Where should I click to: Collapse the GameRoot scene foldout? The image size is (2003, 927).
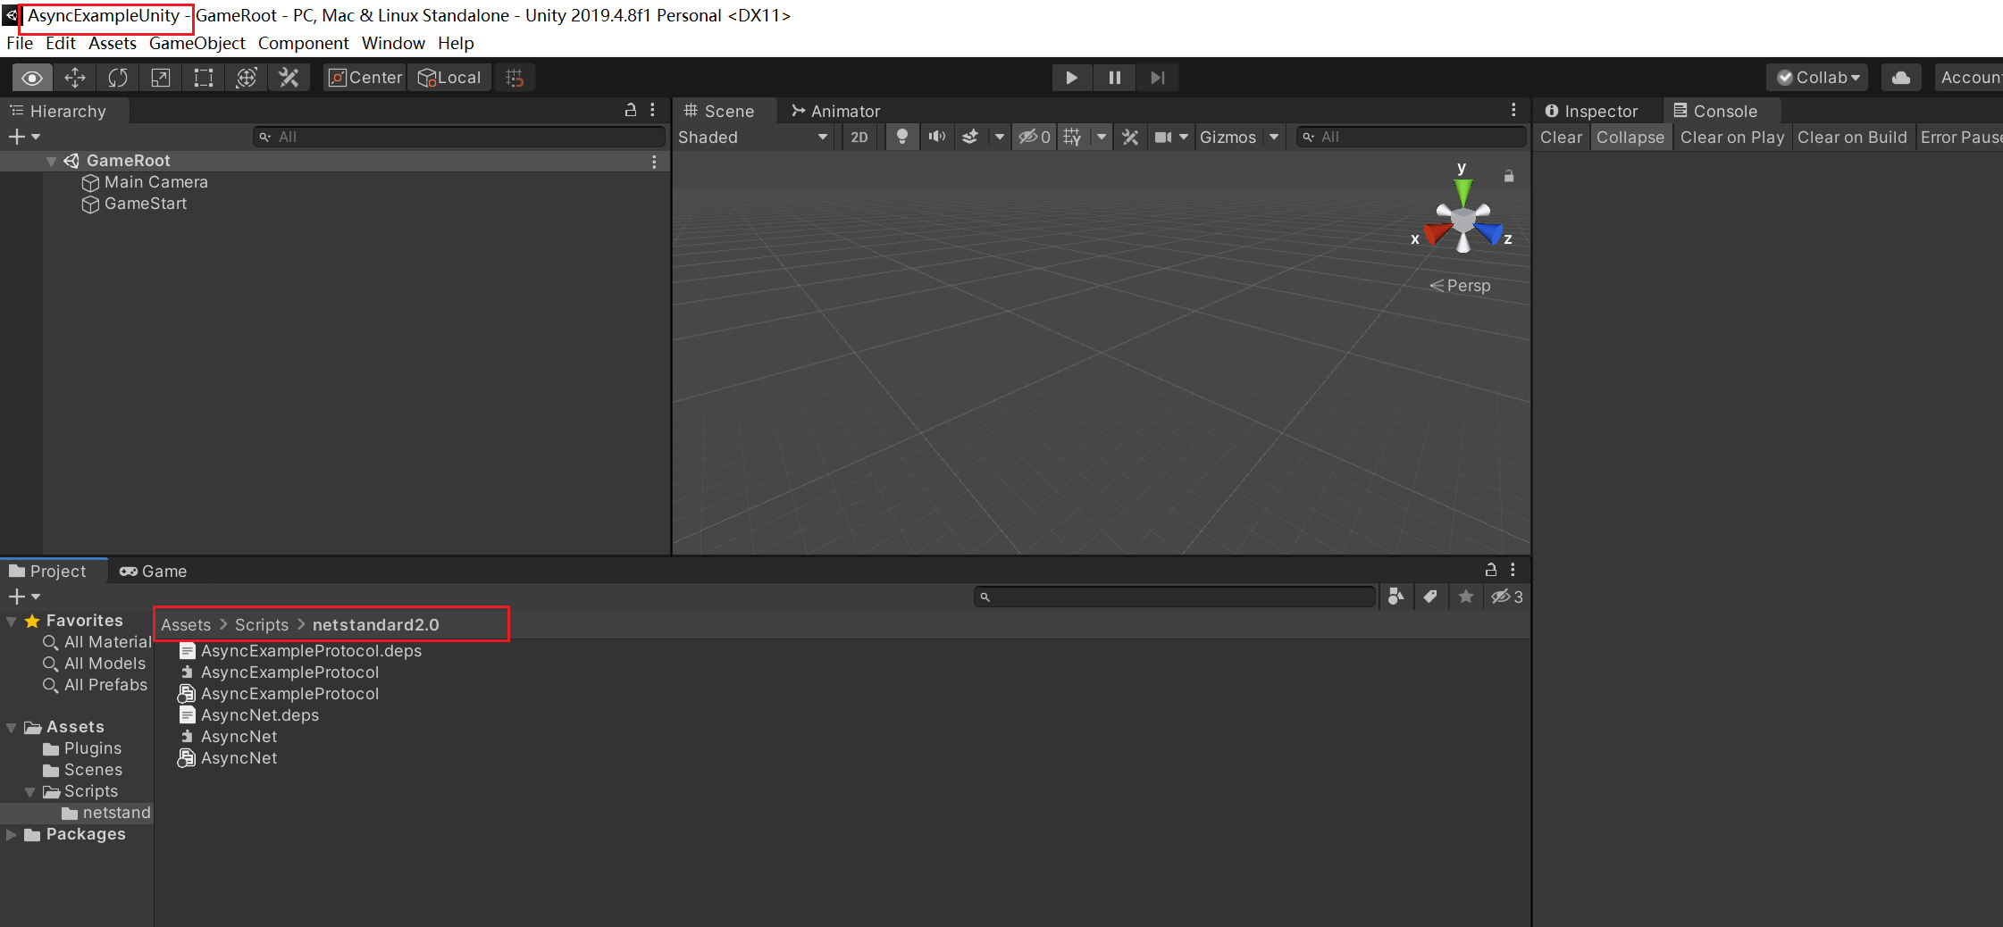(x=51, y=161)
